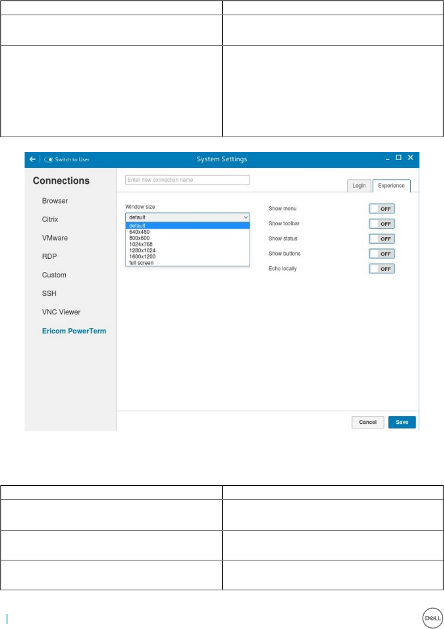This screenshot has width=444, height=629.
Task: Close the System Settings window
Action: click(410, 157)
